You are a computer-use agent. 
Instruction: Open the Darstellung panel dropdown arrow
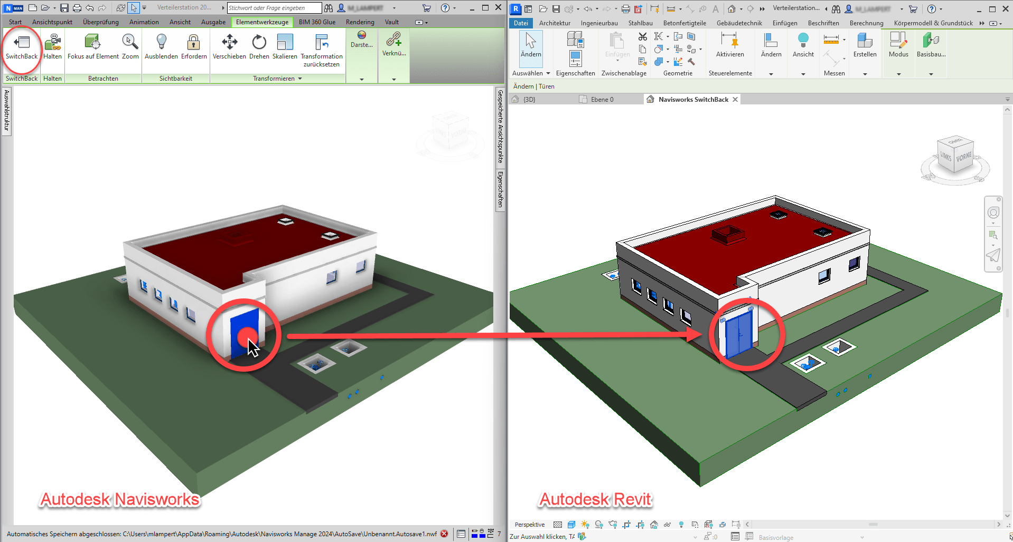[x=362, y=79]
